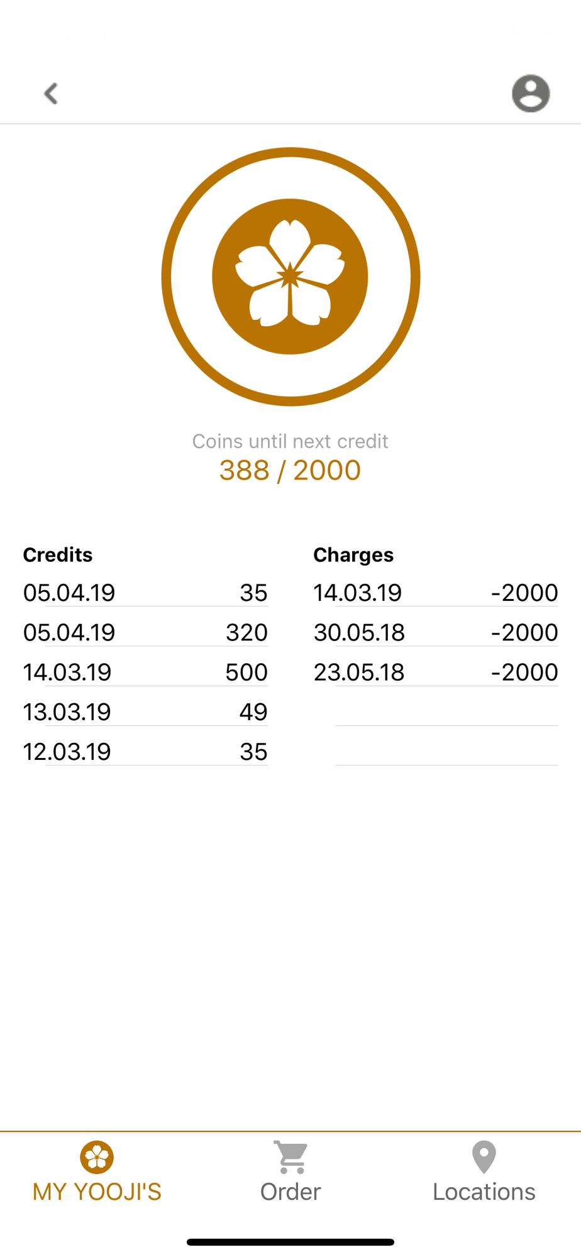The image size is (581, 1257).
Task: Tap the back chevron arrow
Action: pos(51,94)
